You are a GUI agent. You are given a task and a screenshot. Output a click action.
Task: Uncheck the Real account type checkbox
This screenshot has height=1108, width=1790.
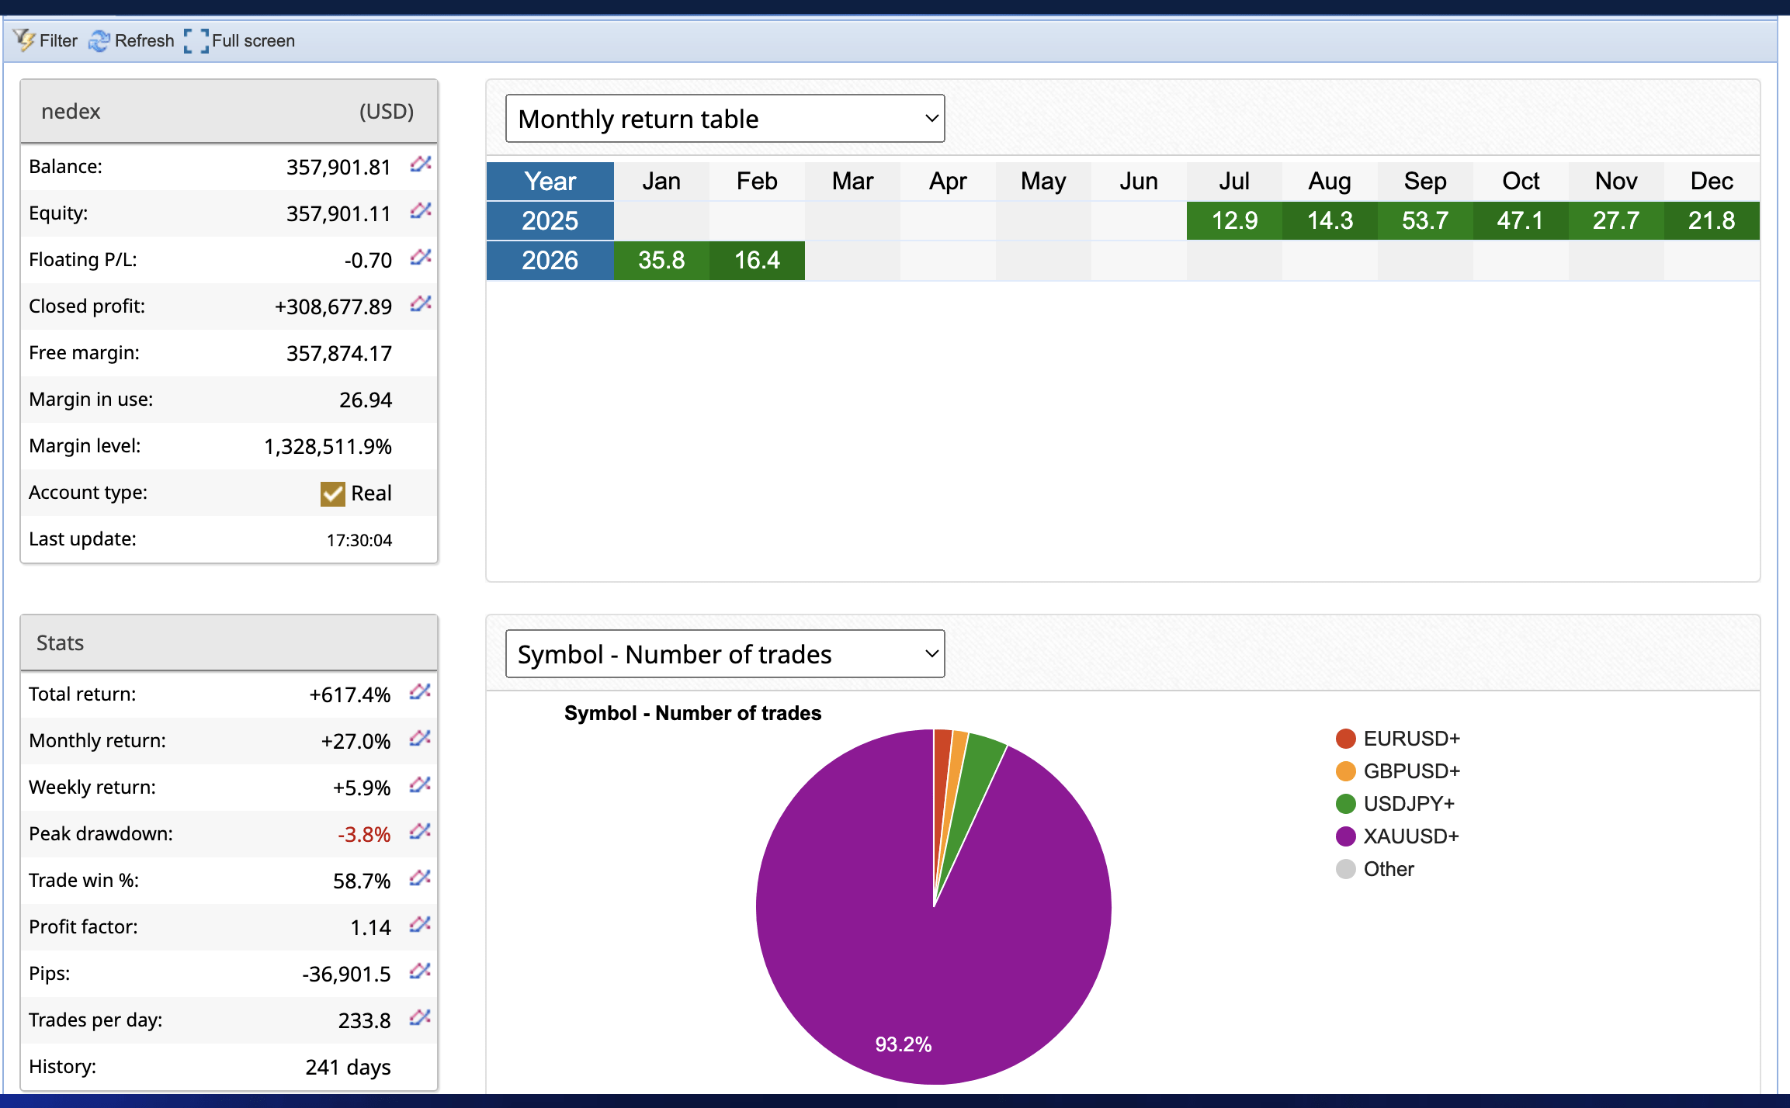click(332, 493)
